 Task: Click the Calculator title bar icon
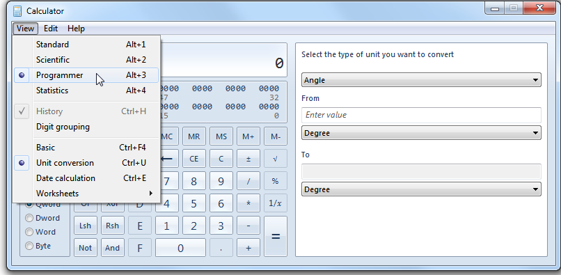17,11
